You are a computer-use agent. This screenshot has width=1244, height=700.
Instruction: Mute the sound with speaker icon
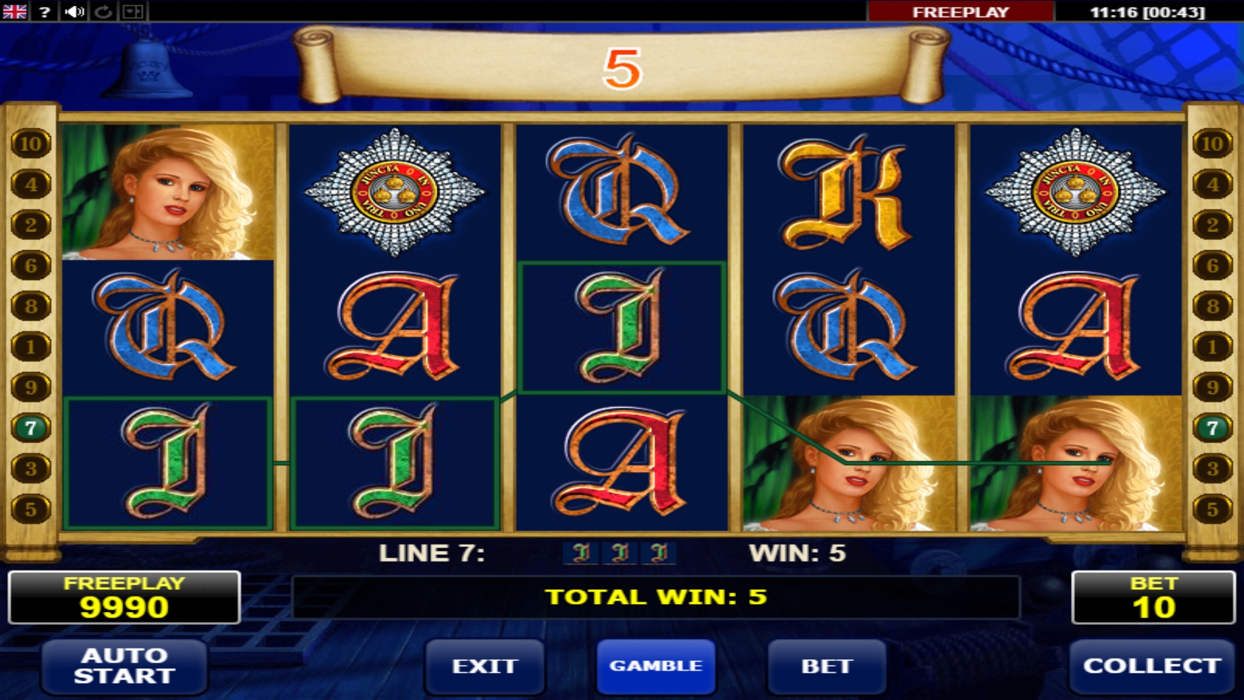pyautogui.click(x=75, y=11)
